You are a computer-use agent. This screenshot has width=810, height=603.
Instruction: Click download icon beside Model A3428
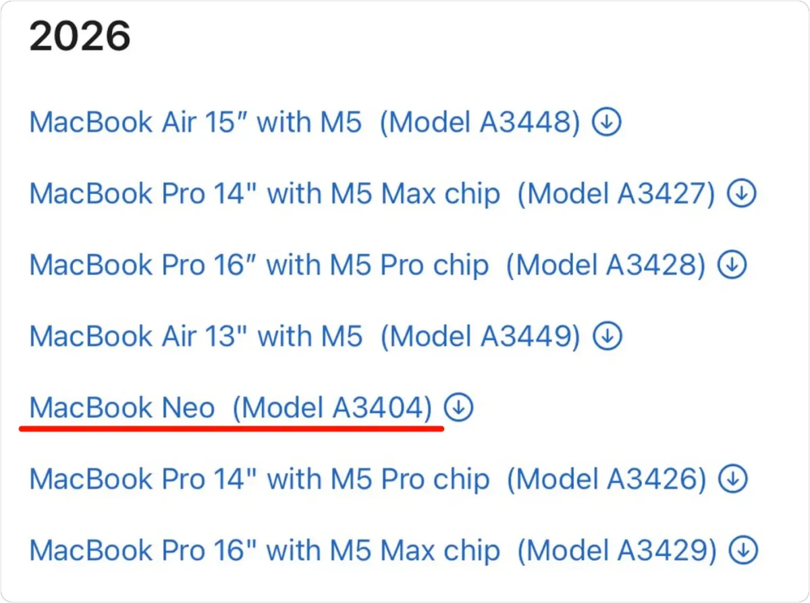pyautogui.click(x=732, y=265)
